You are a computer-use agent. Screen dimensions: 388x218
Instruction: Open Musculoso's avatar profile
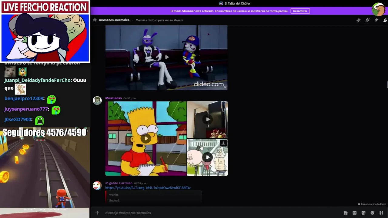point(97,101)
